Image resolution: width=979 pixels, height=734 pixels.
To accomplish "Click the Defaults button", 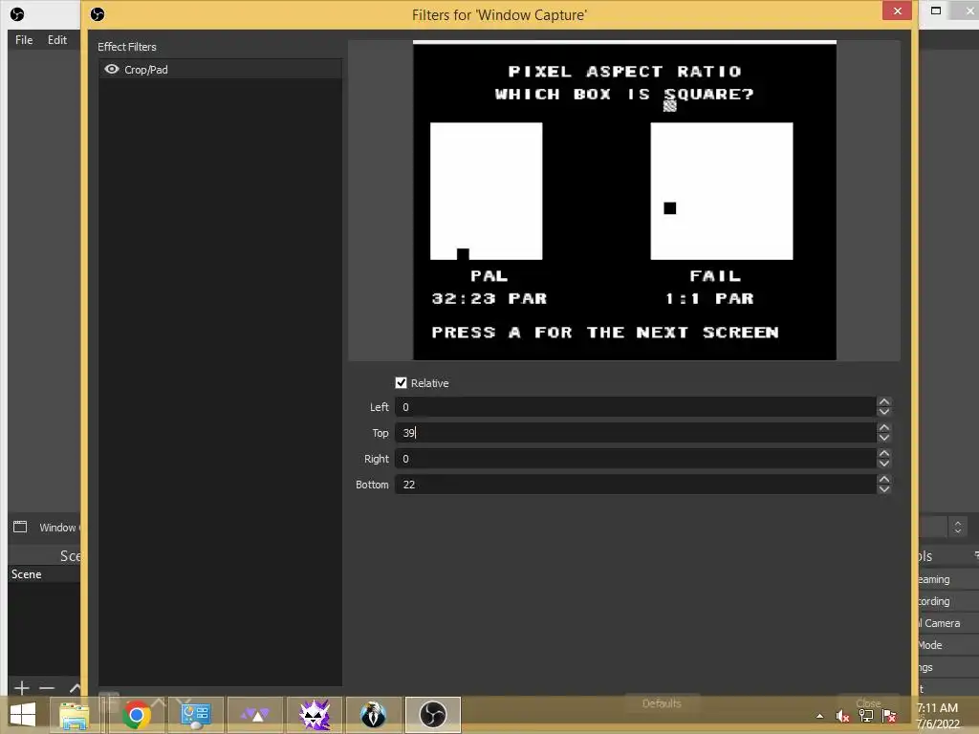I will click(x=662, y=703).
